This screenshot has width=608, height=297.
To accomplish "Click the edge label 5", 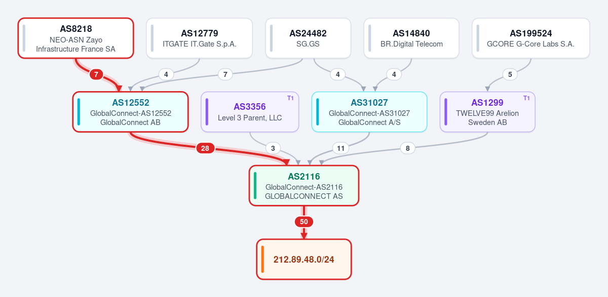I will tap(510, 74).
